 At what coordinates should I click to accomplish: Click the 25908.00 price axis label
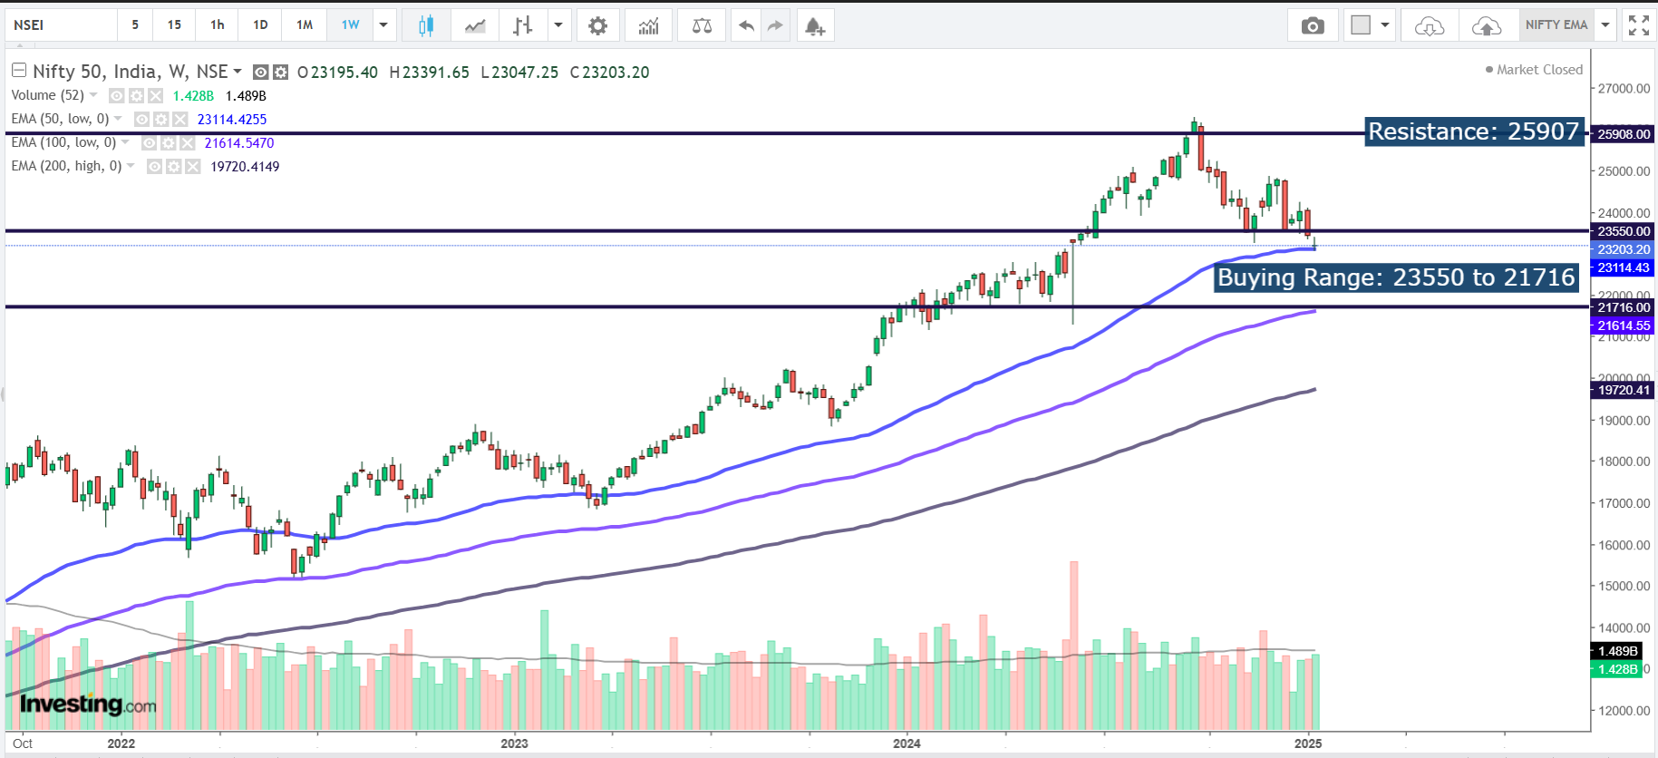point(1623,134)
